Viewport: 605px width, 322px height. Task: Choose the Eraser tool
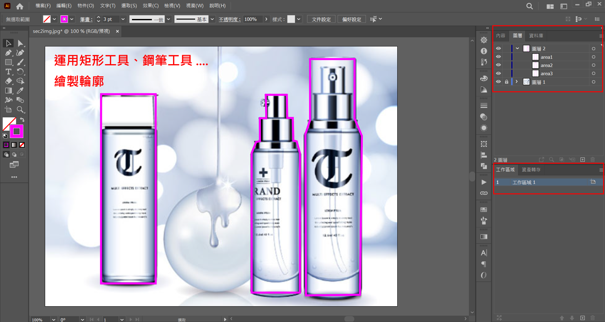pos(8,81)
